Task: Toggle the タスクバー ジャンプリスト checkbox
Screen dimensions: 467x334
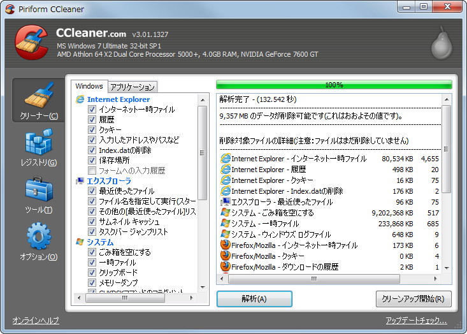Action: tap(92, 231)
